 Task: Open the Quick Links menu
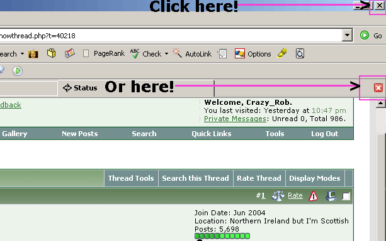212,134
